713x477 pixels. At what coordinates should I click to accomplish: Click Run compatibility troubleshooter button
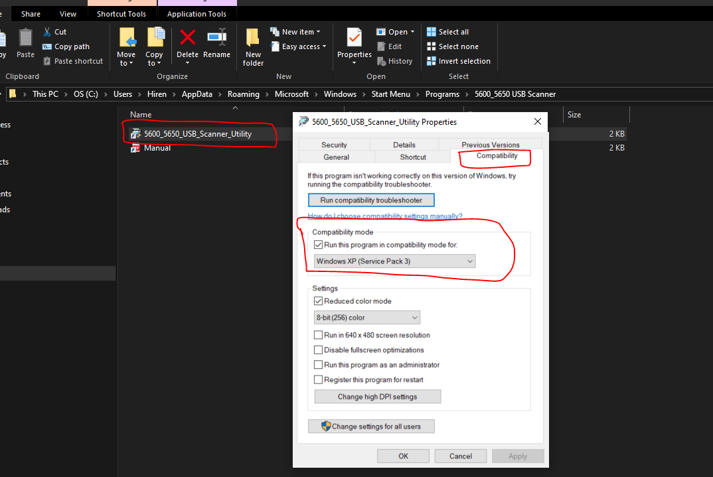[371, 200]
